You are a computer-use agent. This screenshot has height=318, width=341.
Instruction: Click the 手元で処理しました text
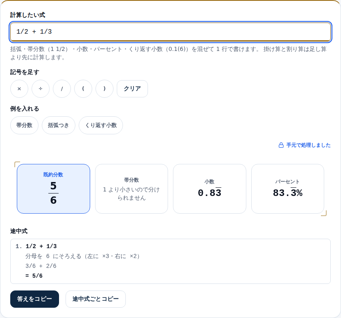click(308, 145)
